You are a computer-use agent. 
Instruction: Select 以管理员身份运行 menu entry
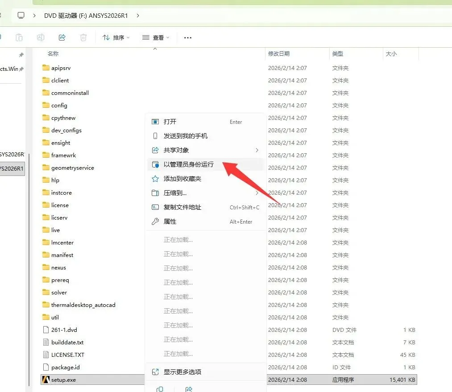[x=206, y=164]
